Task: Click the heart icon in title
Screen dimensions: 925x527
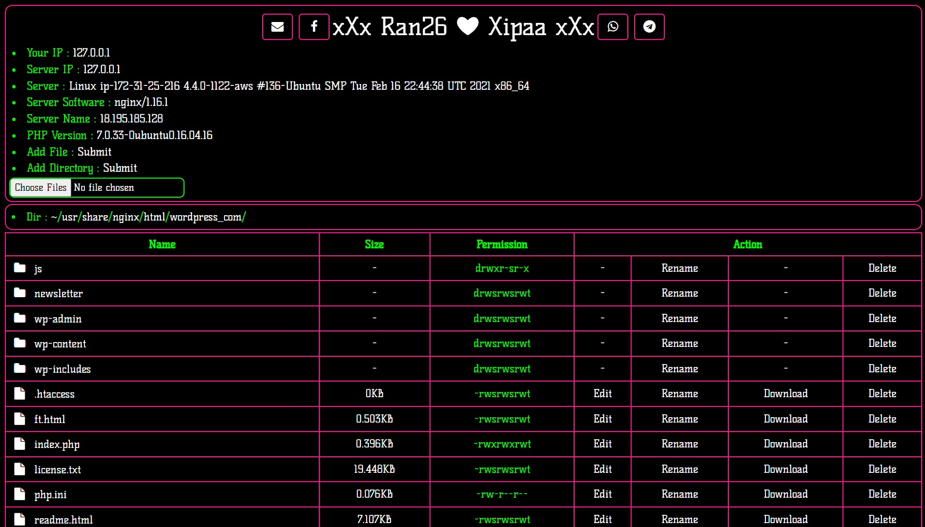Action: pos(468,26)
